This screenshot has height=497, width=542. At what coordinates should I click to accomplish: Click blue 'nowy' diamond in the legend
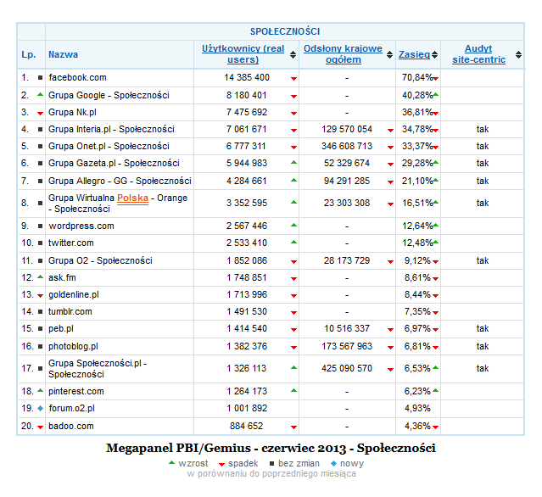click(x=334, y=463)
